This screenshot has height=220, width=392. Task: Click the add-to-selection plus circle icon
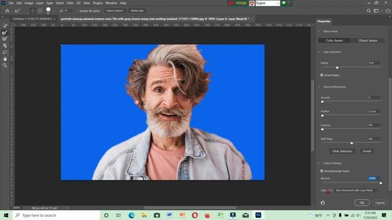[x=32, y=11]
